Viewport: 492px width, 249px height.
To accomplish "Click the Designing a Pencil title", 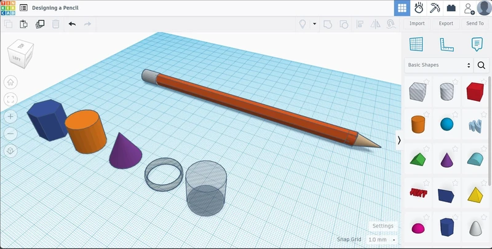I will pos(55,8).
